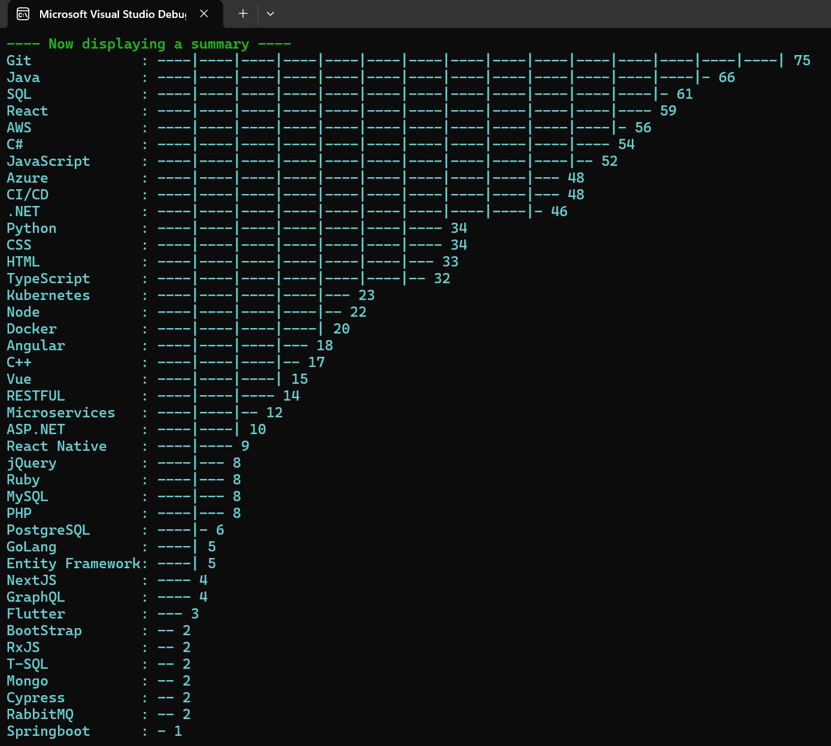Click the 'React Native' row label

(x=57, y=446)
